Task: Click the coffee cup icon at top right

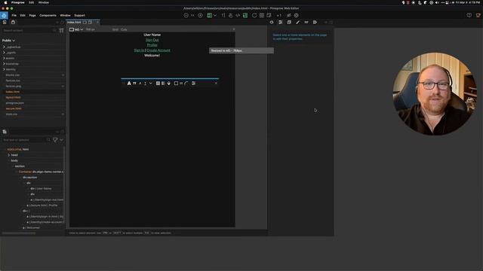Action: pyautogui.click(x=478, y=15)
